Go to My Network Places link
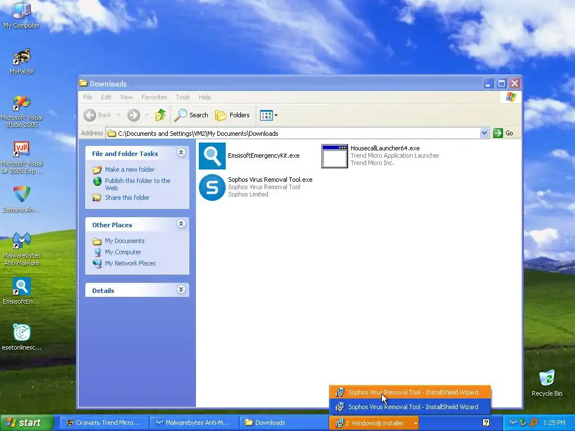This screenshot has height=431, width=575. (130, 263)
